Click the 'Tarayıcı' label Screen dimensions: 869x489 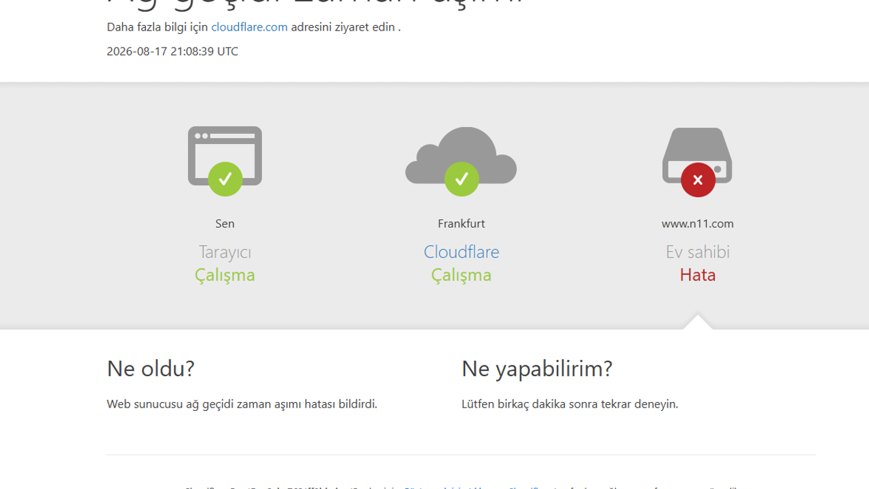tap(225, 252)
